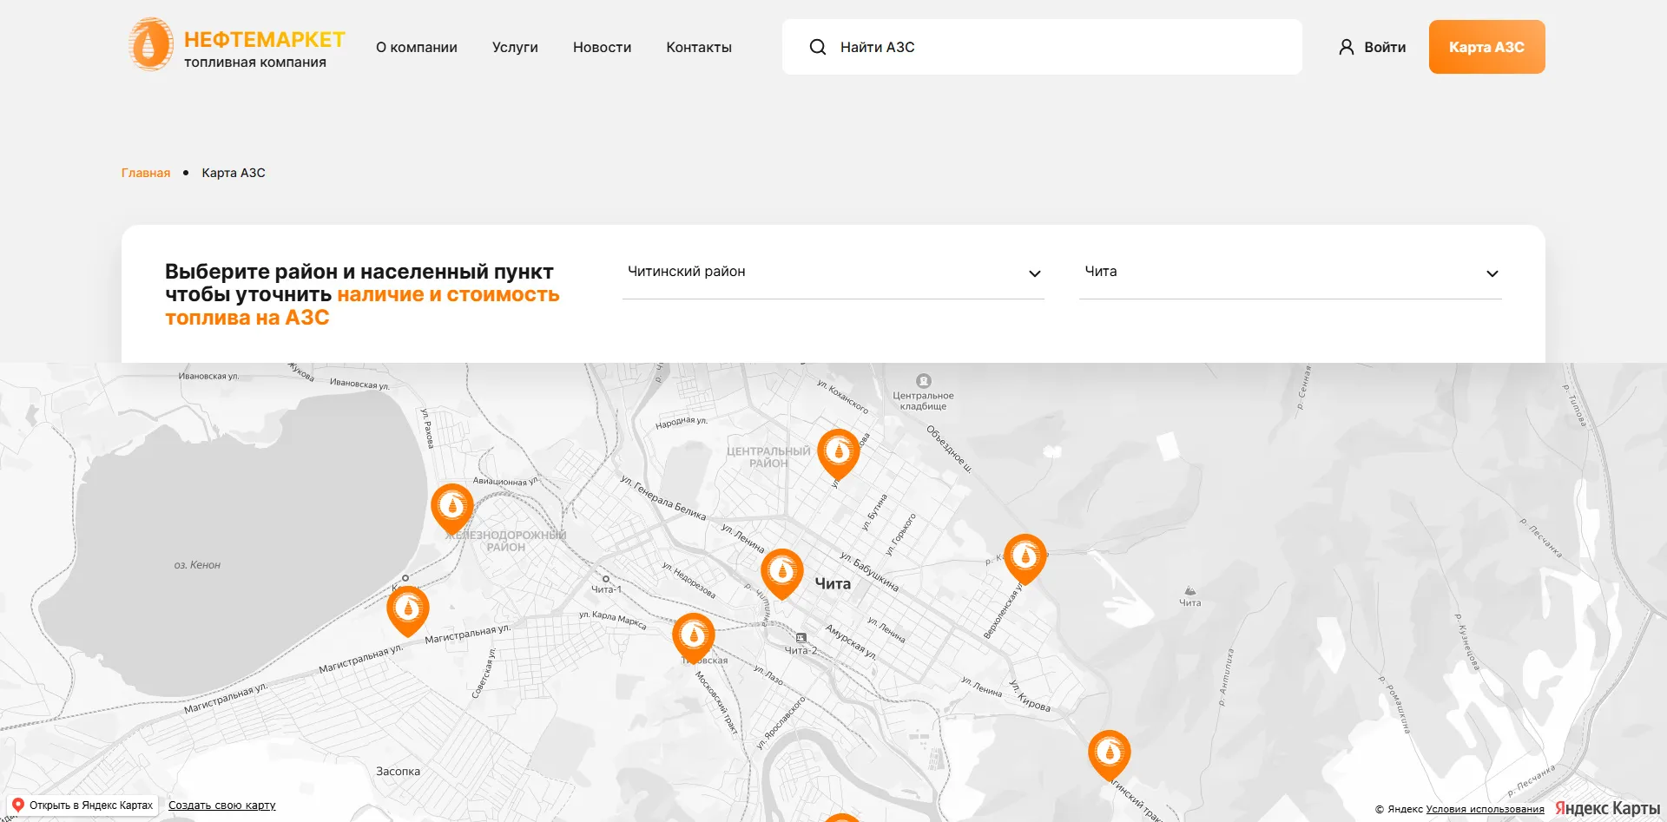1667x822 pixels.
Task: Click the Войти login link
Action: point(1385,47)
